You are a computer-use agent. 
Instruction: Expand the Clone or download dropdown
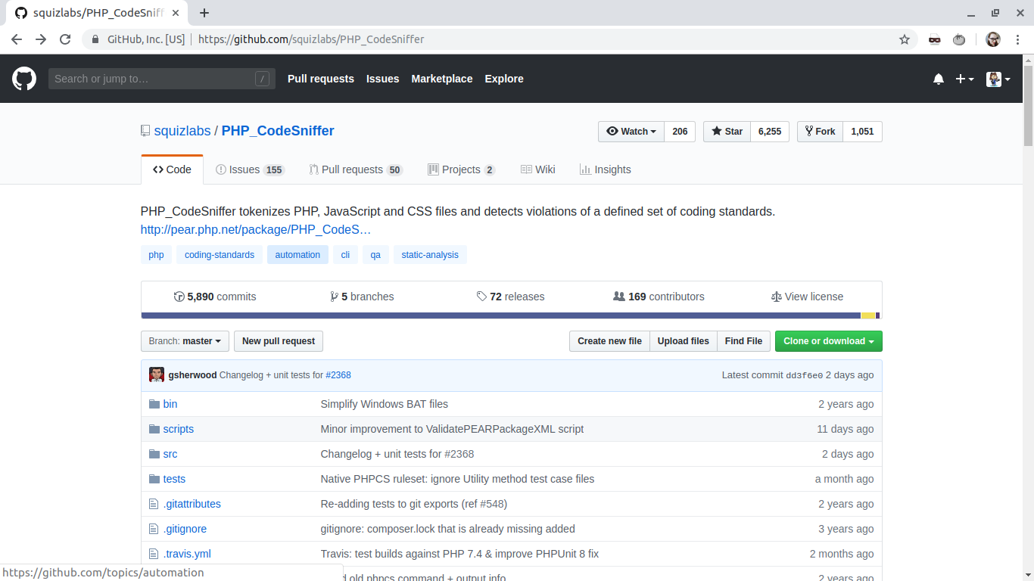[x=829, y=341]
